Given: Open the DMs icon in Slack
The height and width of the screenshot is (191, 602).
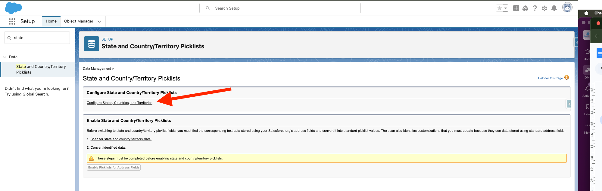Looking at the screenshot, I should [587, 70].
